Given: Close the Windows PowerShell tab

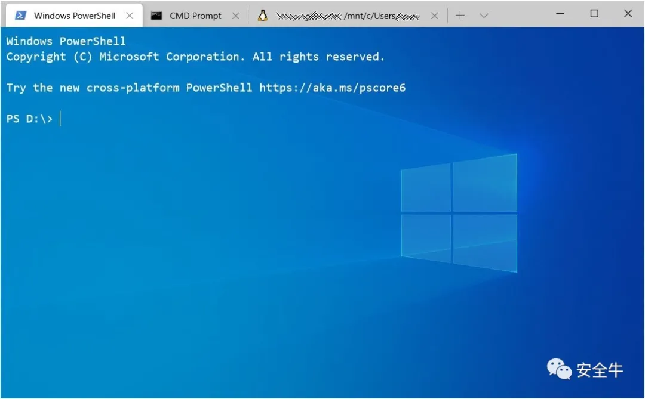Looking at the screenshot, I should [130, 16].
